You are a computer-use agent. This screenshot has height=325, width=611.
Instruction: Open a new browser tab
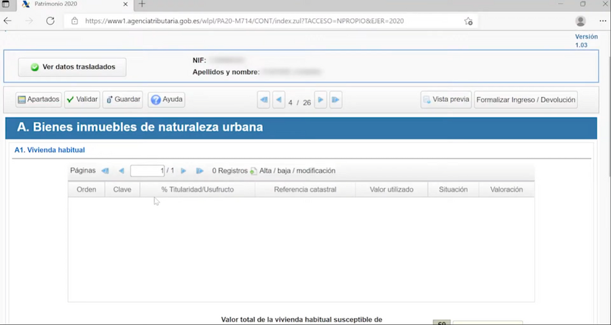pos(142,4)
